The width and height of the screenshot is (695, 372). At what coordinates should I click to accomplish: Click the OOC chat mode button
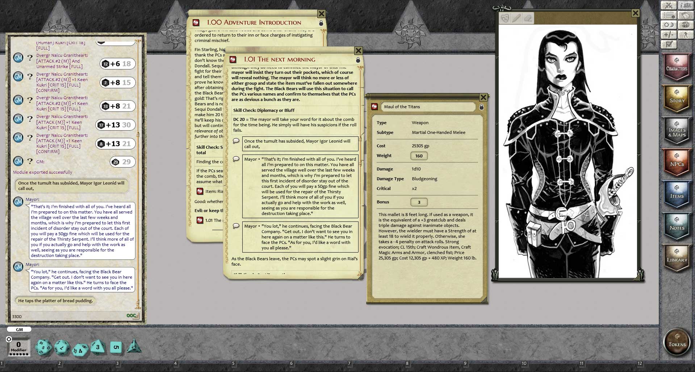coord(131,315)
